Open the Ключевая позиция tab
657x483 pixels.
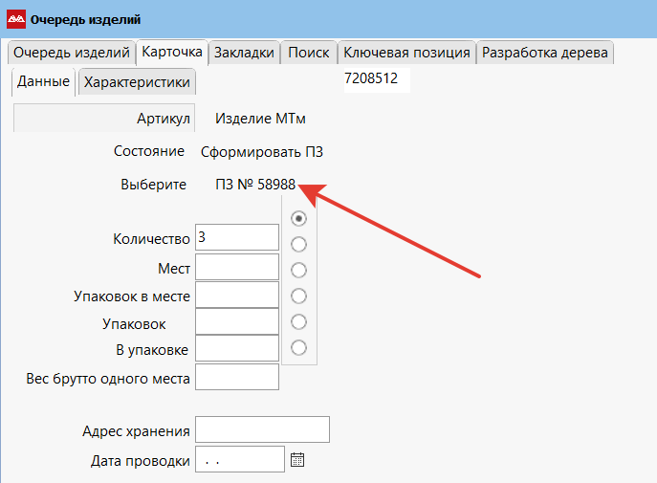pyautogui.click(x=406, y=53)
